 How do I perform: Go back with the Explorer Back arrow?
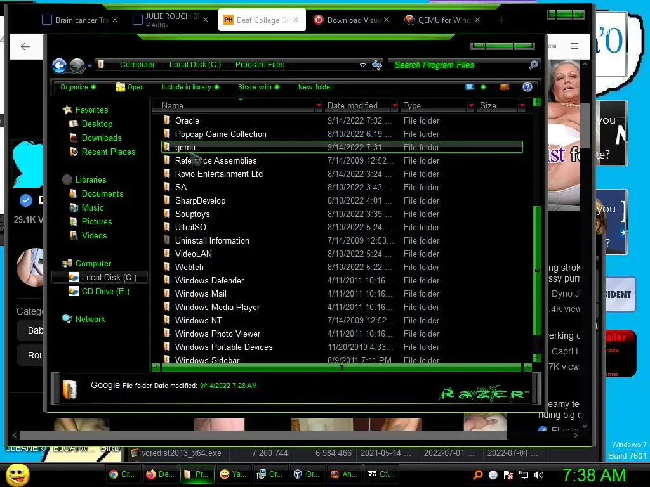pos(59,65)
